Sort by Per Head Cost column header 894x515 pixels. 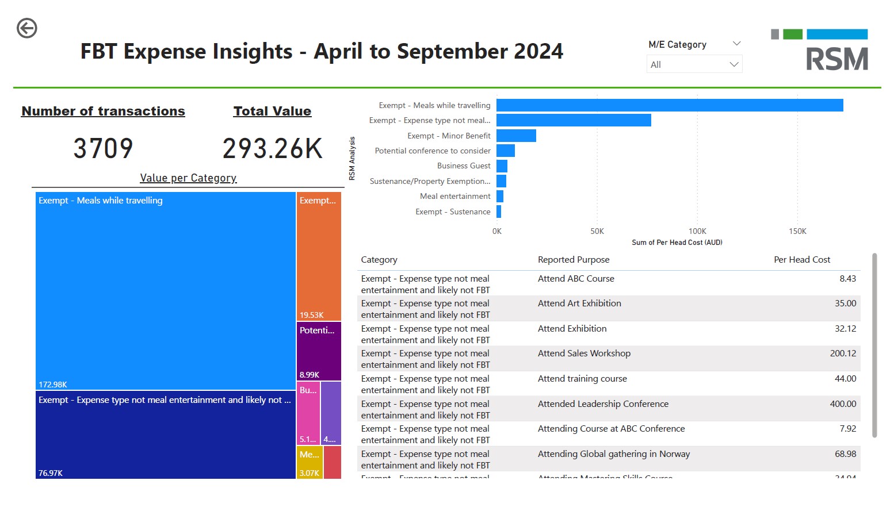click(x=801, y=260)
